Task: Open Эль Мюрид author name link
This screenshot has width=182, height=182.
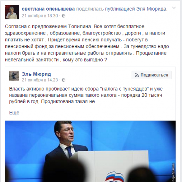Action: pyautogui.click(x=36, y=74)
